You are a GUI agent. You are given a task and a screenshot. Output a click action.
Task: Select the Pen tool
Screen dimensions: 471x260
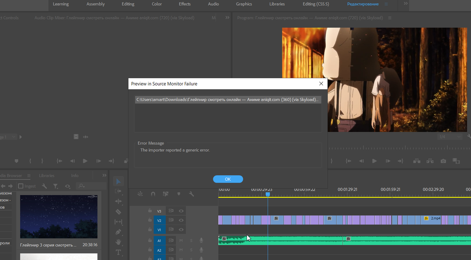point(119,232)
